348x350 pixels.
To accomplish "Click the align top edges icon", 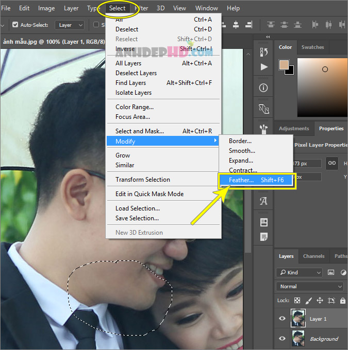I will point(271,24).
